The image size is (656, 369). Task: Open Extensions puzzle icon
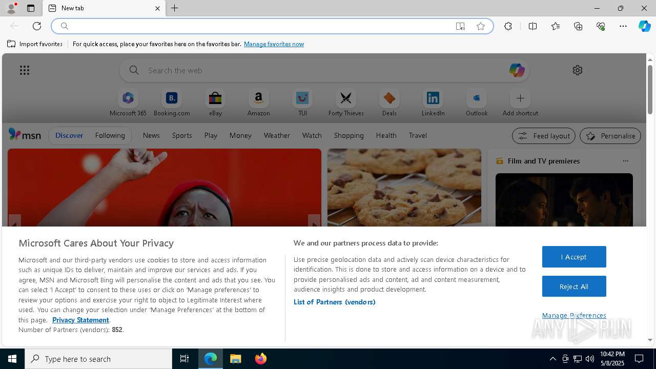pyautogui.click(x=508, y=26)
